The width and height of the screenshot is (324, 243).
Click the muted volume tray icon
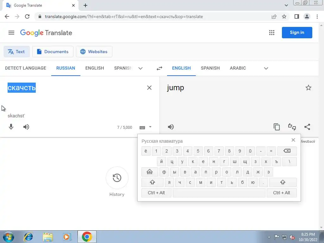pos(292,237)
